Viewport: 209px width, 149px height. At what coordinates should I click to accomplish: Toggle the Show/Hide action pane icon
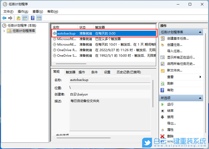(x=39, y=18)
